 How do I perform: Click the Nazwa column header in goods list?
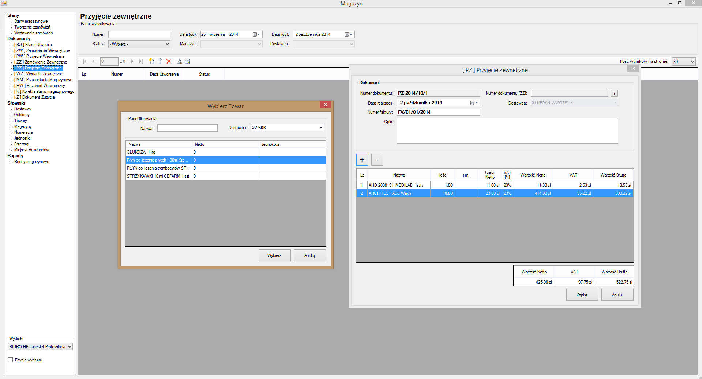point(159,144)
